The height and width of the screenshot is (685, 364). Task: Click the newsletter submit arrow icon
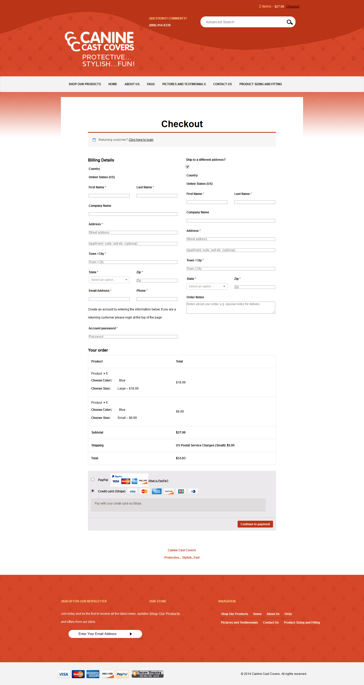pos(131,634)
